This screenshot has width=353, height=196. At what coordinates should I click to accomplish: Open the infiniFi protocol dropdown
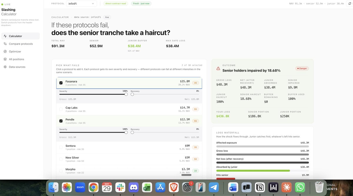pos(82,4)
